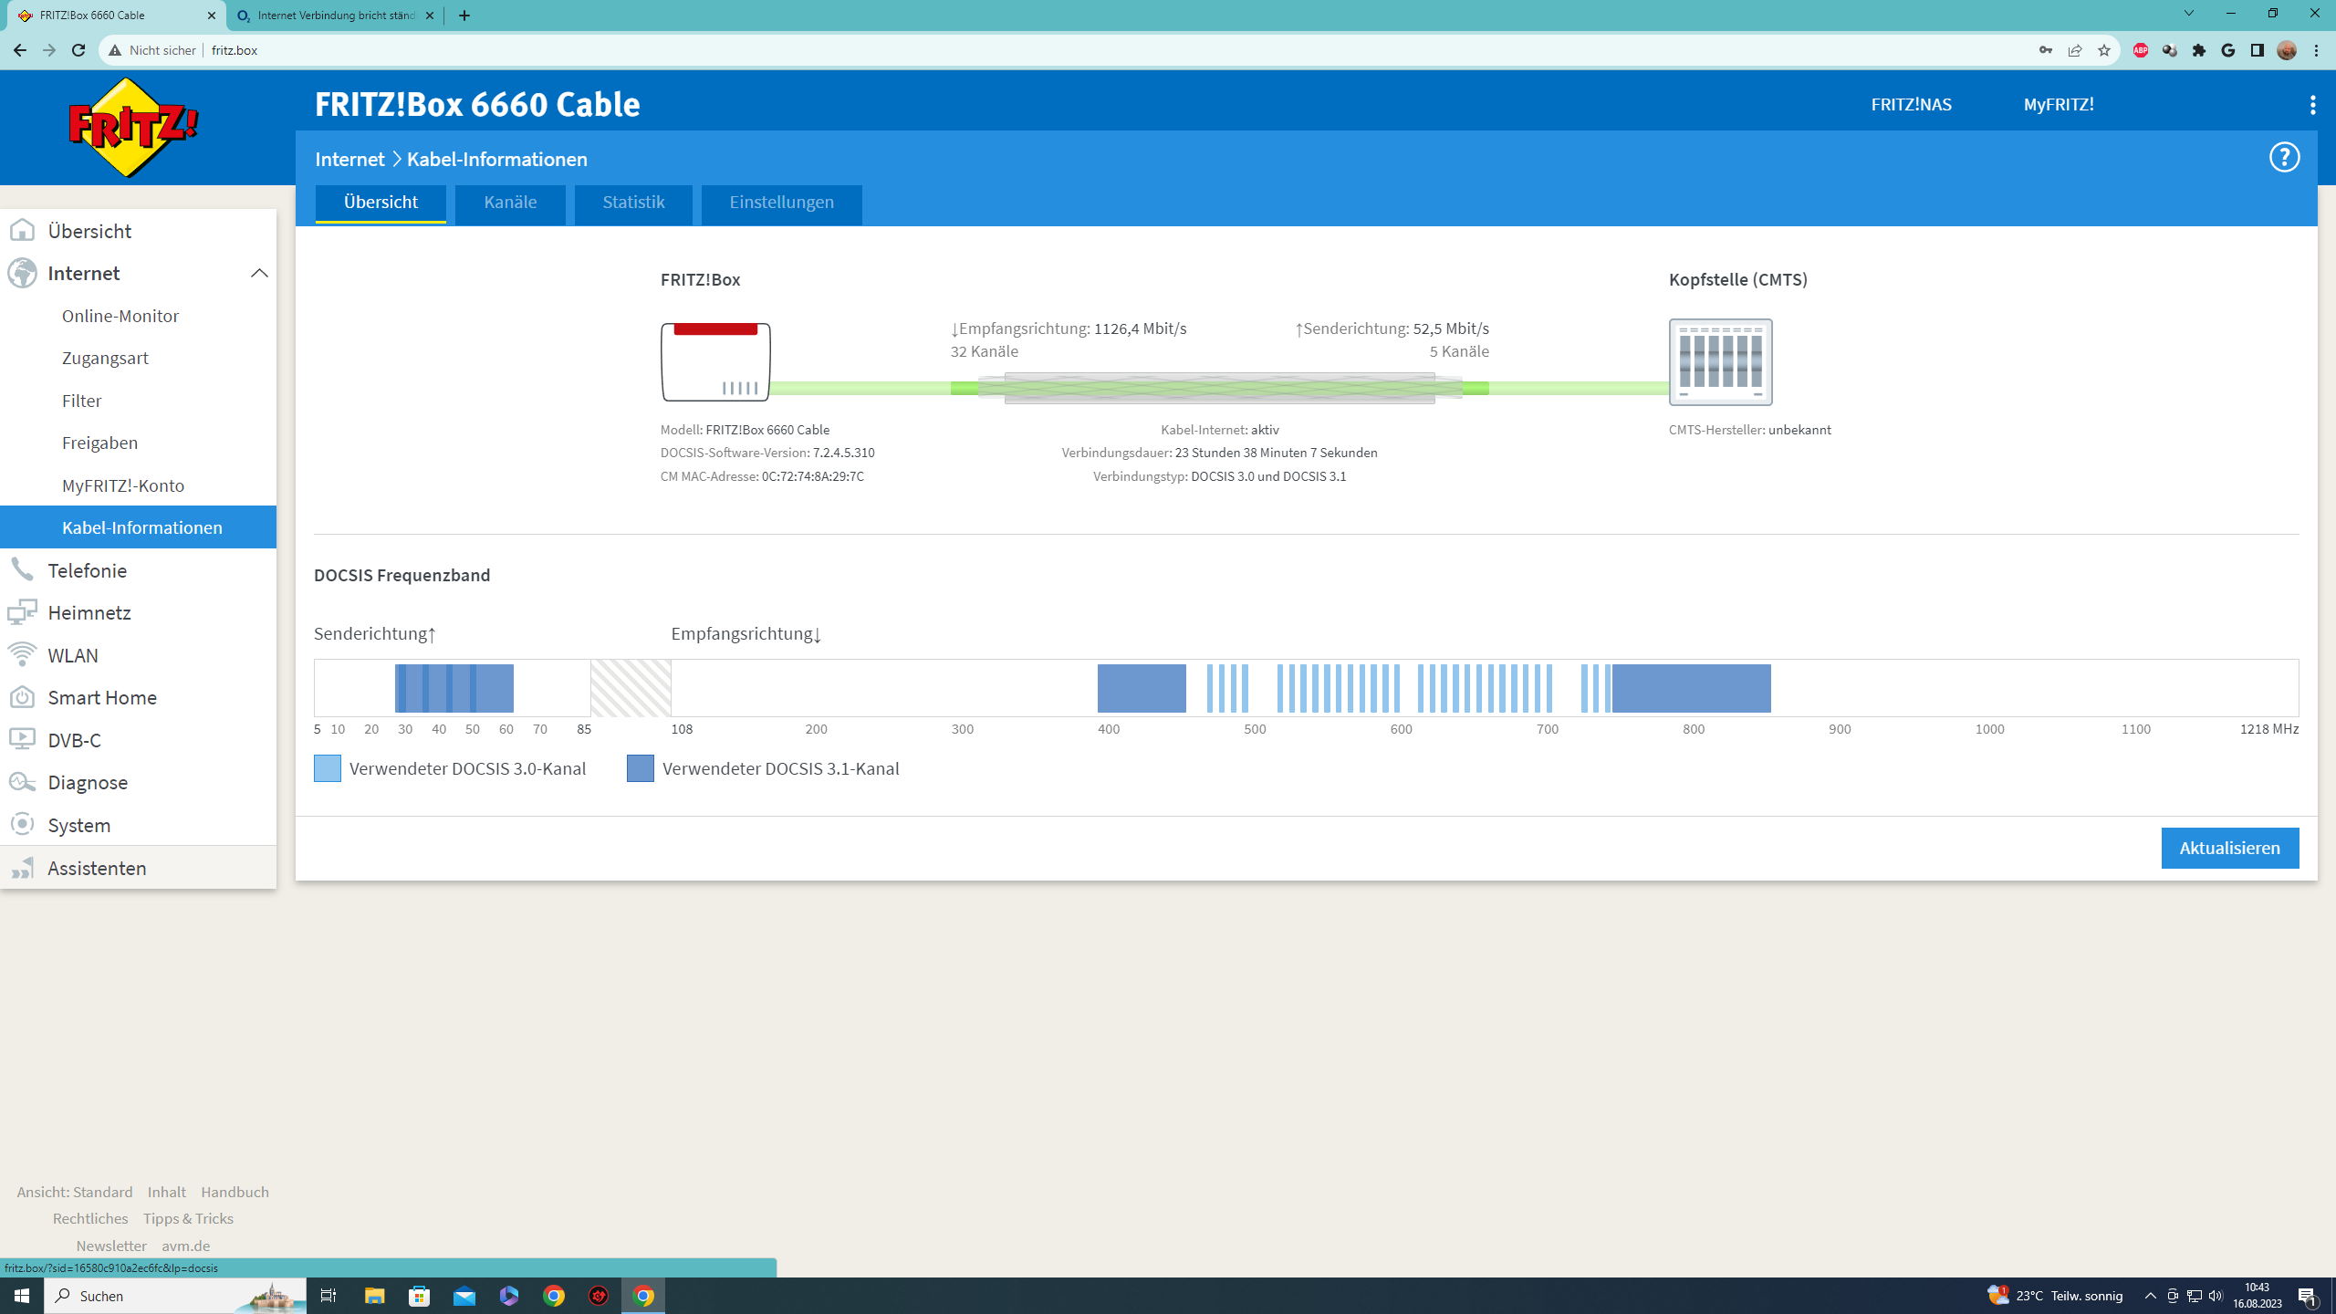
Task: Open the Tipps & Tricks footer link
Action: tap(188, 1218)
